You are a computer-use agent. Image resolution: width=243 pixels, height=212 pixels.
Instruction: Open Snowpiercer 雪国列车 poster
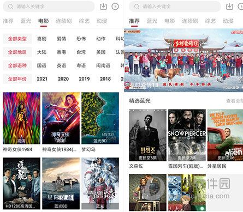[x=187, y=135]
